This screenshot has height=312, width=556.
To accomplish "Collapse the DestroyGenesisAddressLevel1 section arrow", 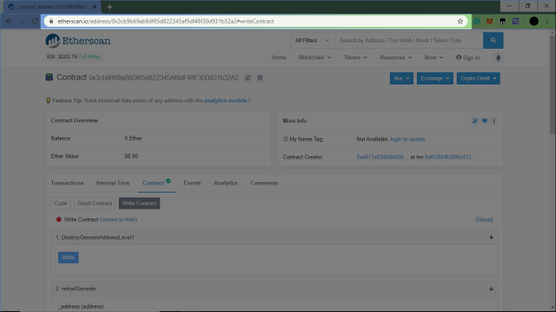I will (491, 237).
